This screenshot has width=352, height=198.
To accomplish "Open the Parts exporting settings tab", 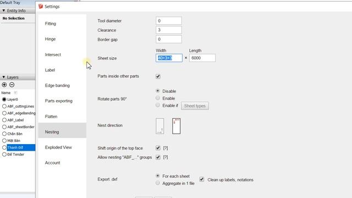I will coord(62,101).
